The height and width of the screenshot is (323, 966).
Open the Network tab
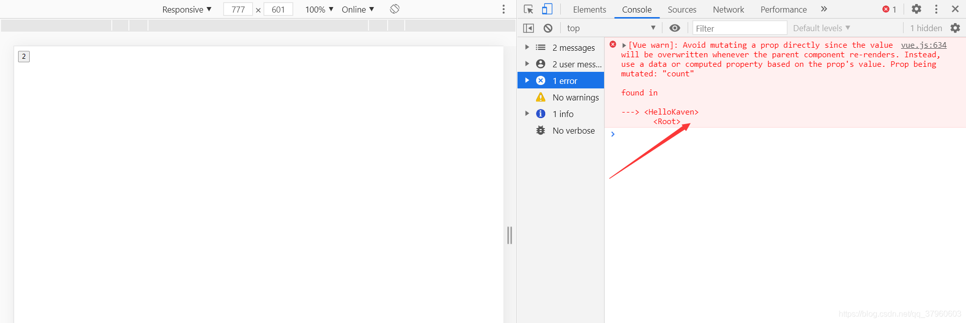(x=728, y=10)
